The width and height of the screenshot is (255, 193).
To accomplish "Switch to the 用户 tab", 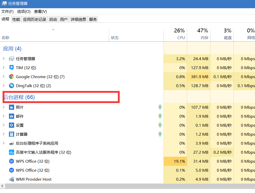I will 64,20.
